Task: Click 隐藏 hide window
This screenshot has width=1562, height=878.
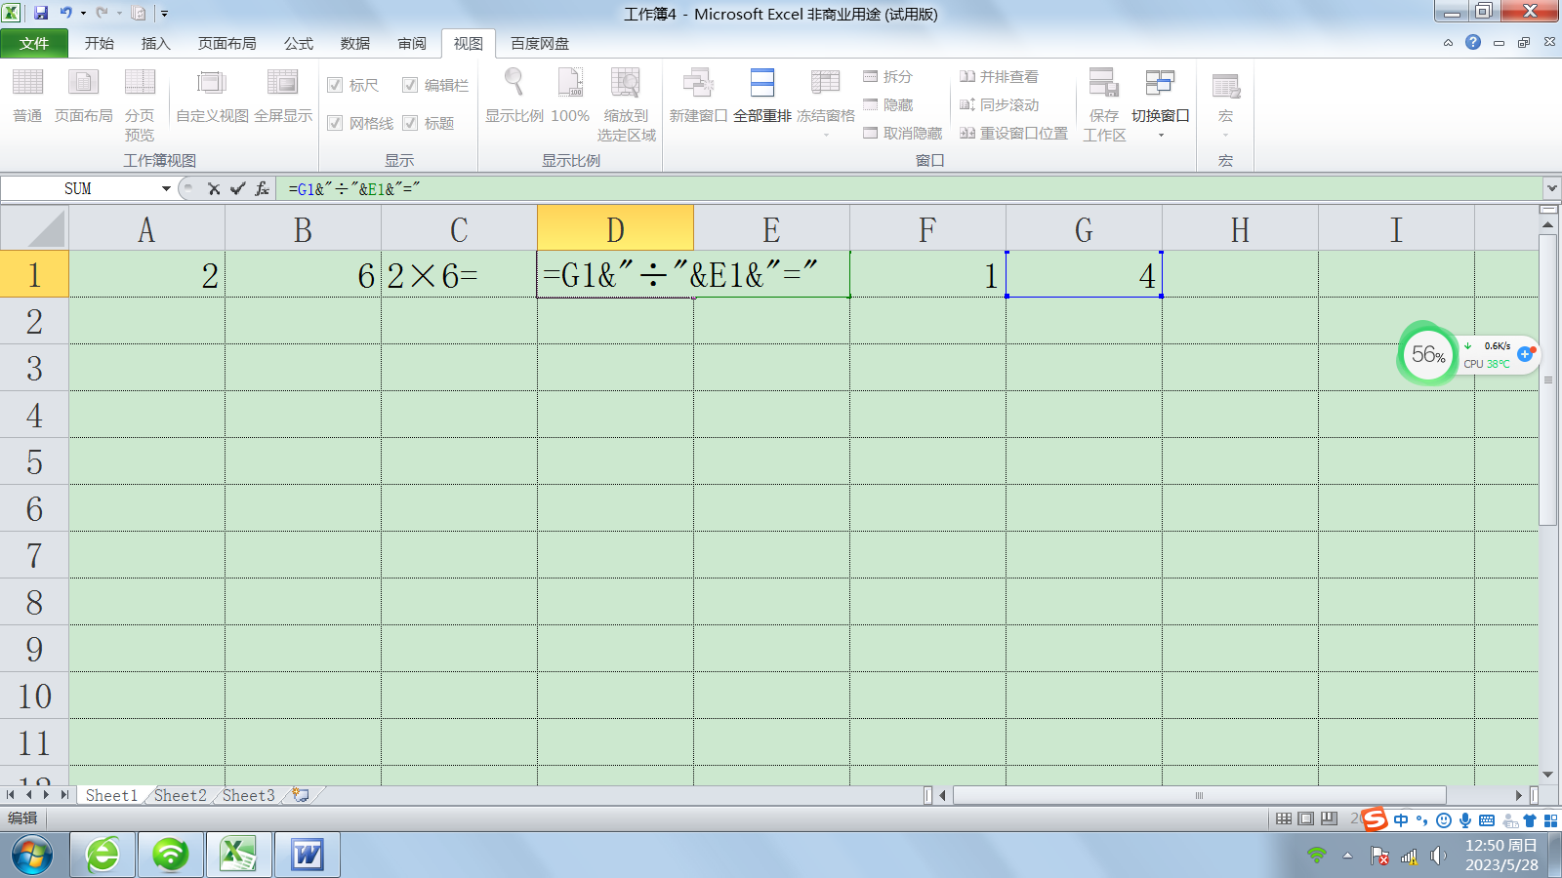Action: [888, 104]
